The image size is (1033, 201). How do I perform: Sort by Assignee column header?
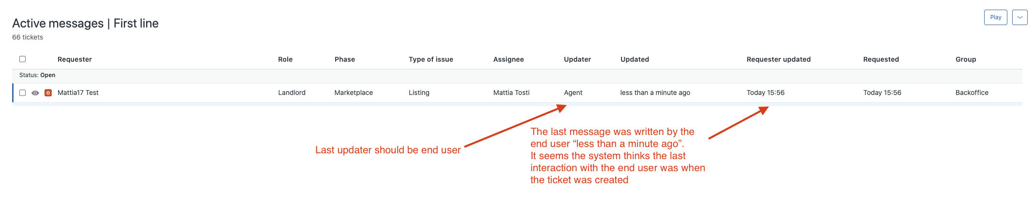(x=508, y=59)
